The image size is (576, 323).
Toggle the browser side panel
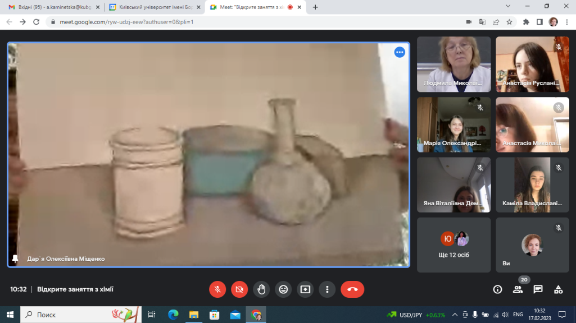(x=539, y=22)
